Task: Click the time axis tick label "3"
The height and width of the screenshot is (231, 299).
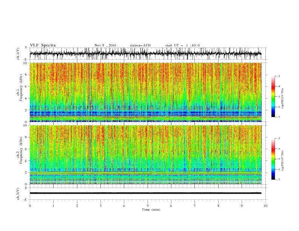Action: [100, 206]
